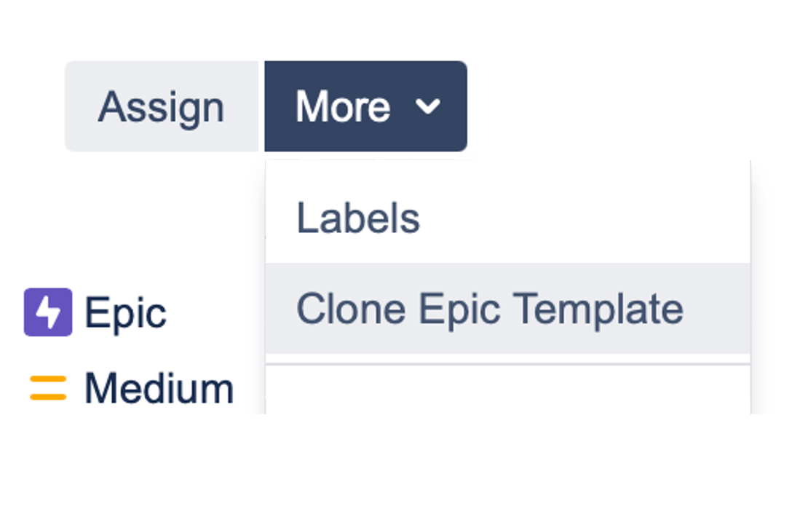Choose Clone Epic Template menu option

[x=489, y=309]
